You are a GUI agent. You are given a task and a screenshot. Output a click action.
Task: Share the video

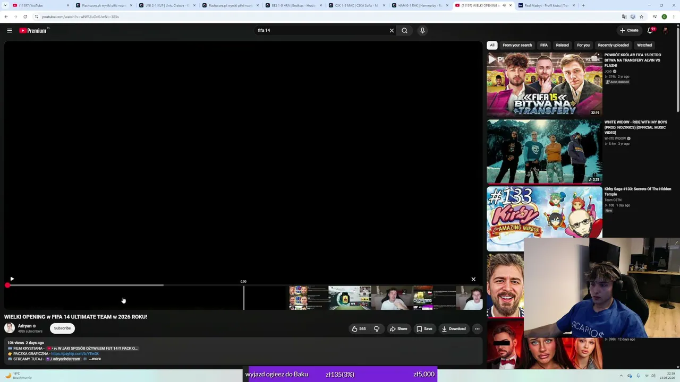pos(398,329)
